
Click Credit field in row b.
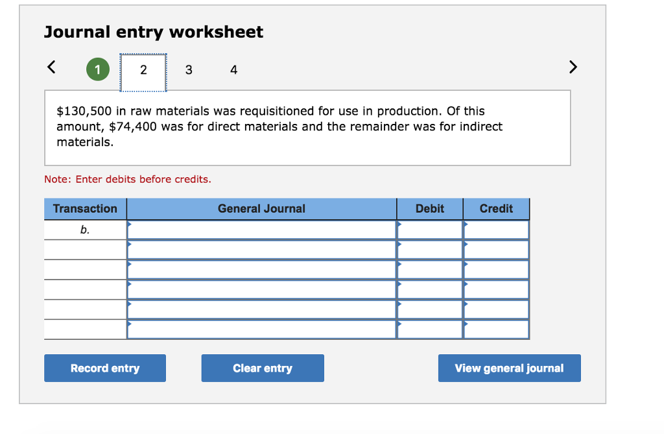click(496, 230)
